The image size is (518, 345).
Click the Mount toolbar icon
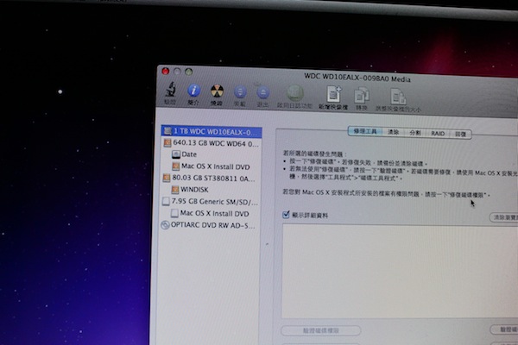[240, 92]
